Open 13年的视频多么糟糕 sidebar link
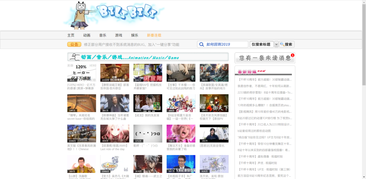Image resolution: width=366 pixels, height=179 pixels. (265, 105)
